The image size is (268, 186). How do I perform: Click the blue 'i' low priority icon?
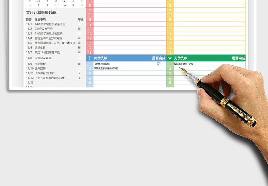[90, 58]
